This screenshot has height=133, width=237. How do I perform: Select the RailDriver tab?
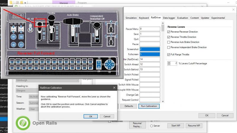(156, 17)
